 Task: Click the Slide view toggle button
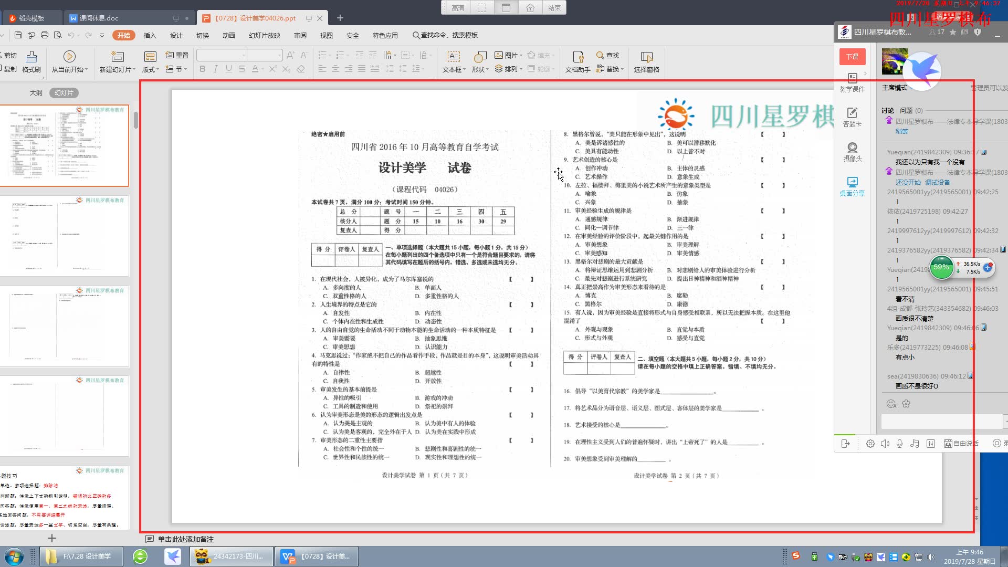click(63, 92)
